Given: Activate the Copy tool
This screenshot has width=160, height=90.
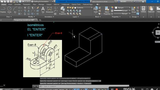Looking at the screenshot, I should [25, 11].
